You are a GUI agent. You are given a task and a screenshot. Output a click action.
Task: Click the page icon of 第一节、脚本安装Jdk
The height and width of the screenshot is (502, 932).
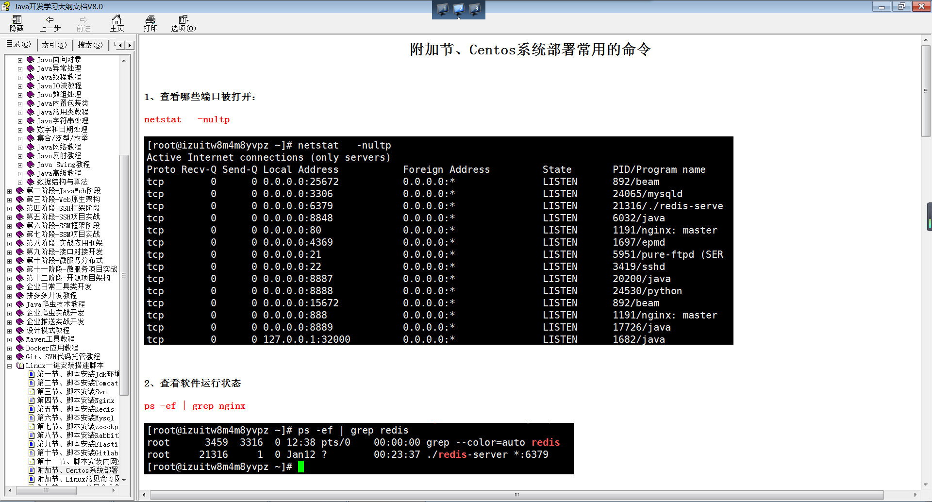coord(32,374)
